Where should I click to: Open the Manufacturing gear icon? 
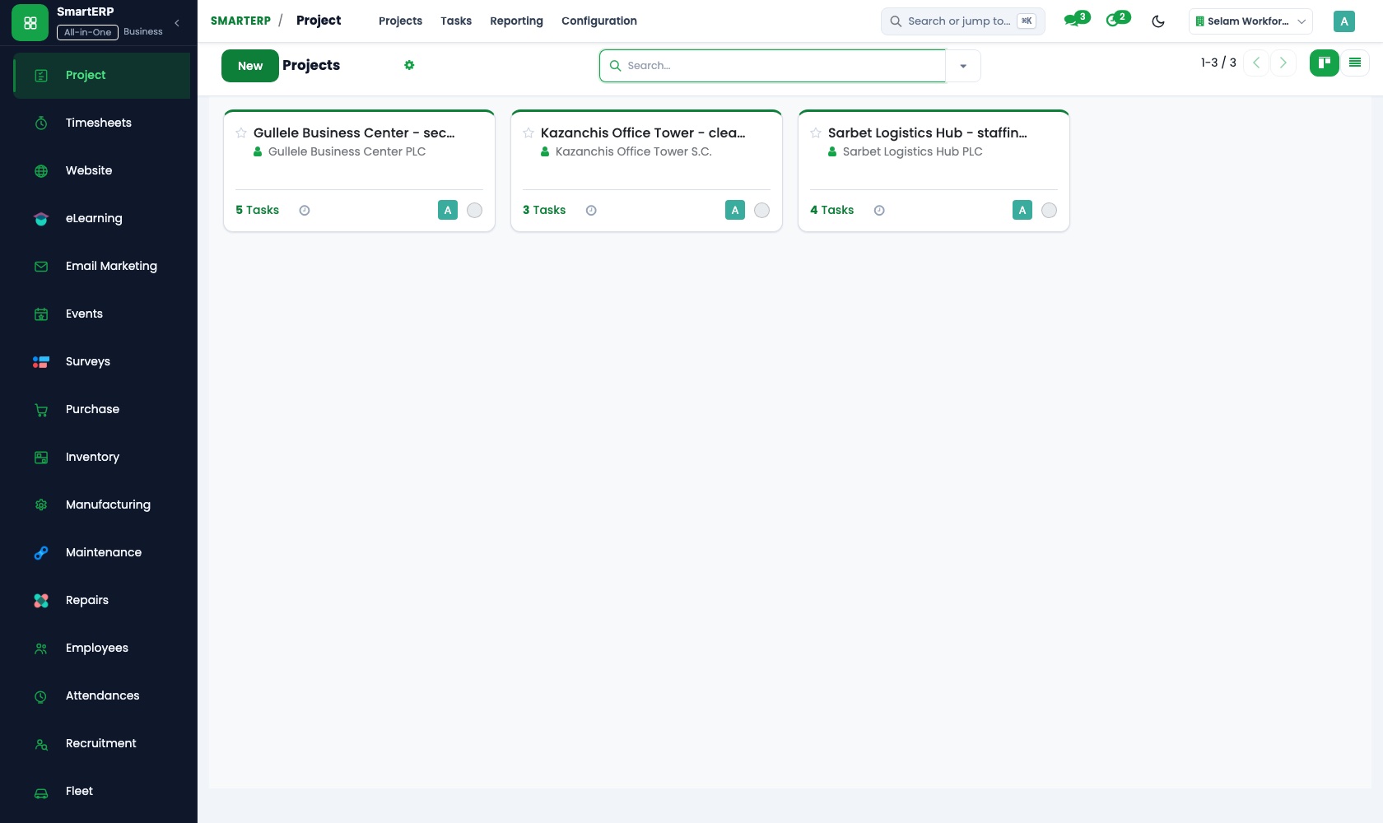point(41,504)
